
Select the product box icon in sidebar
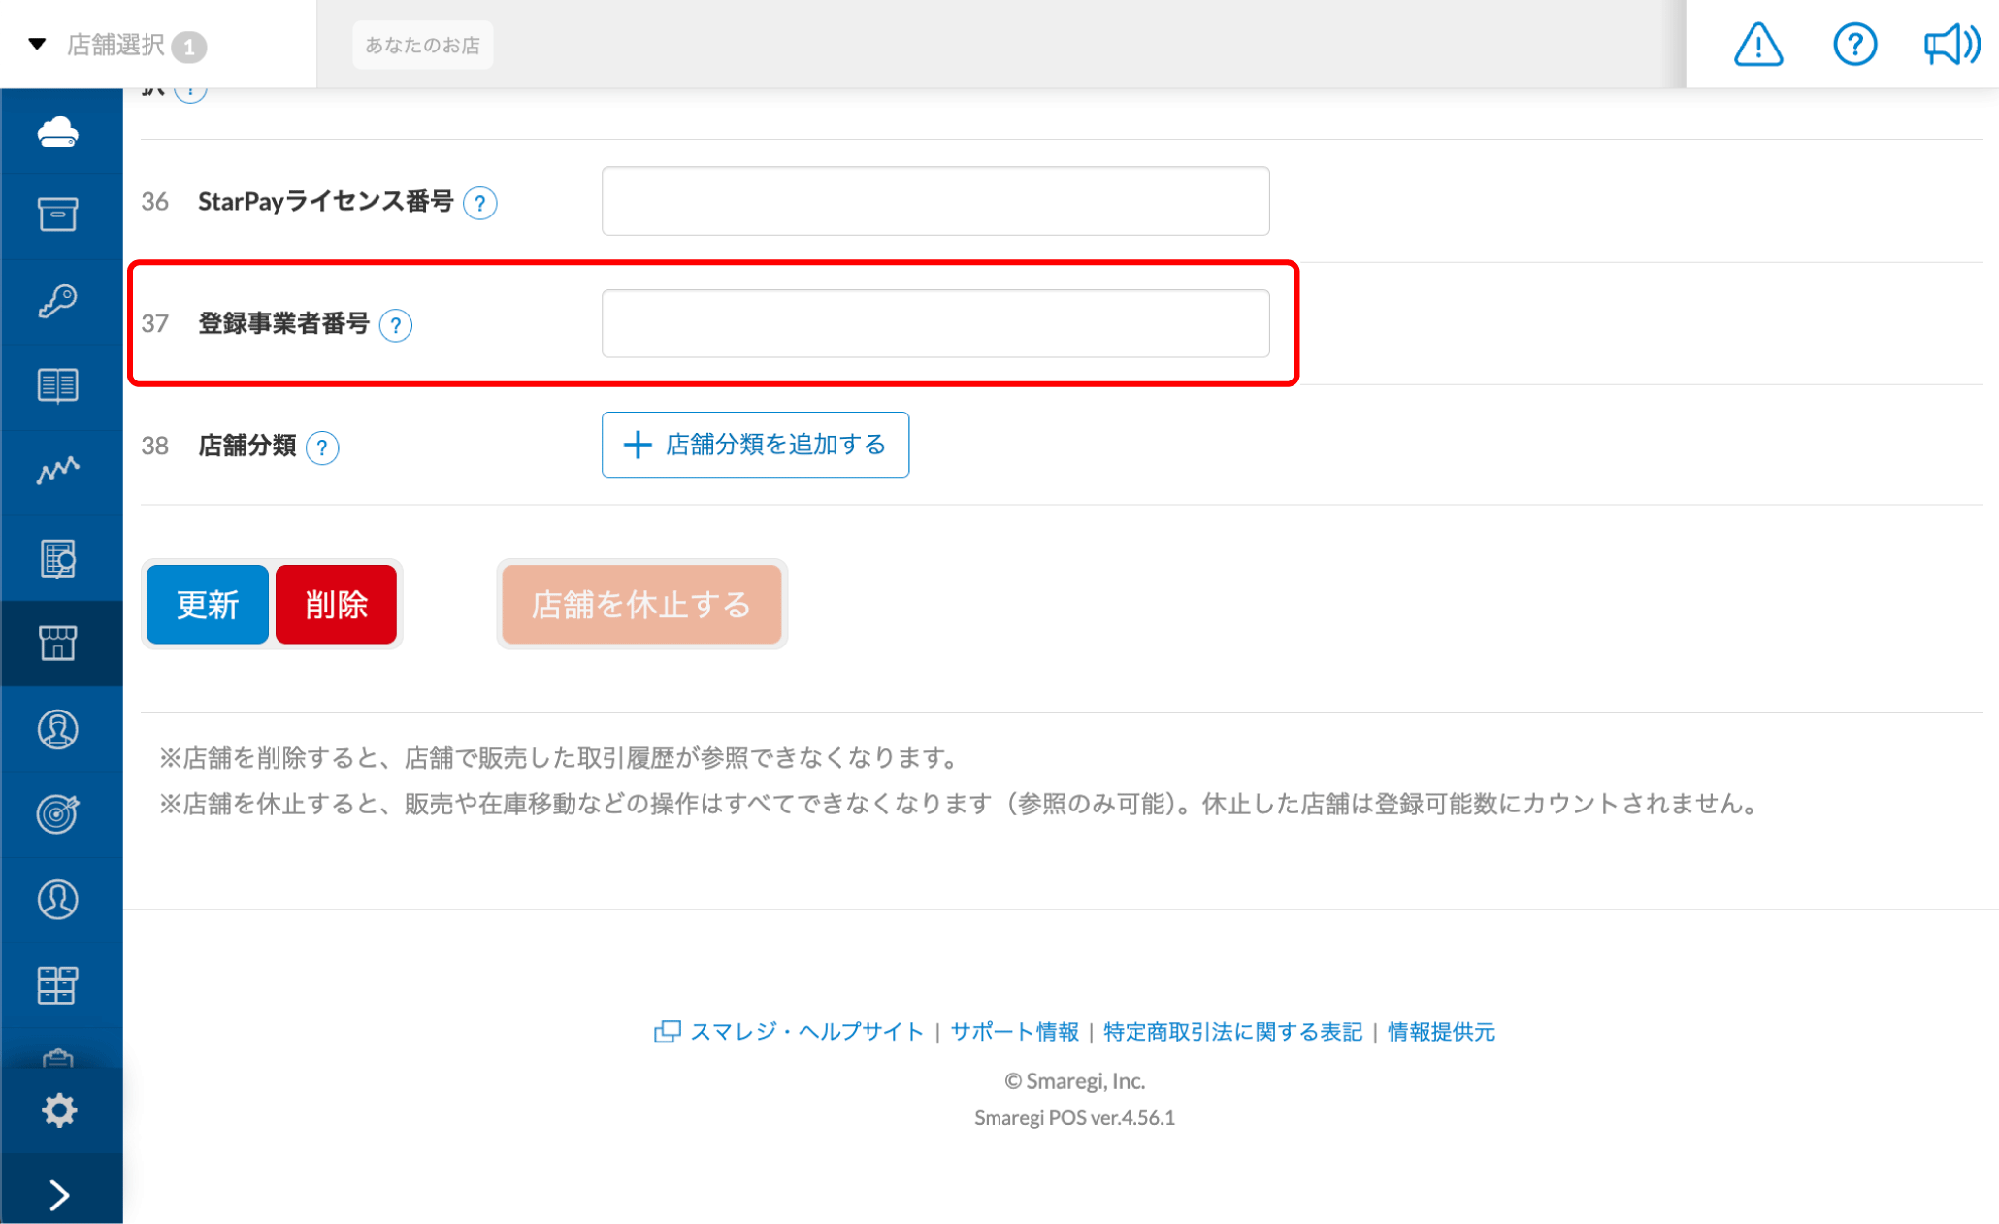pyautogui.click(x=60, y=215)
